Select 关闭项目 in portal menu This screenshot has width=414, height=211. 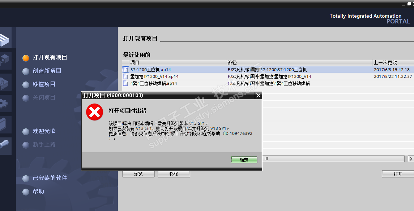pos(44,98)
